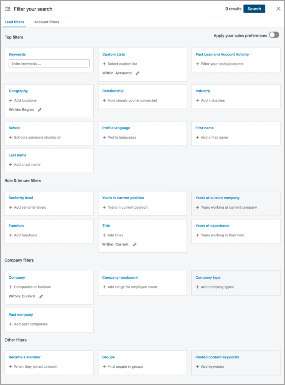Viewport: 285px width, 385px height.
Task: Enable Apply your sales preferences toggle
Action: click(x=274, y=35)
